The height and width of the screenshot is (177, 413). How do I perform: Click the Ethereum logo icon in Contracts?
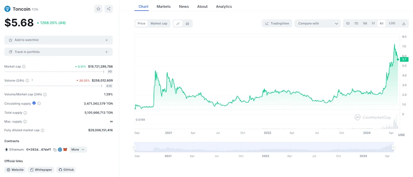coord(6,150)
